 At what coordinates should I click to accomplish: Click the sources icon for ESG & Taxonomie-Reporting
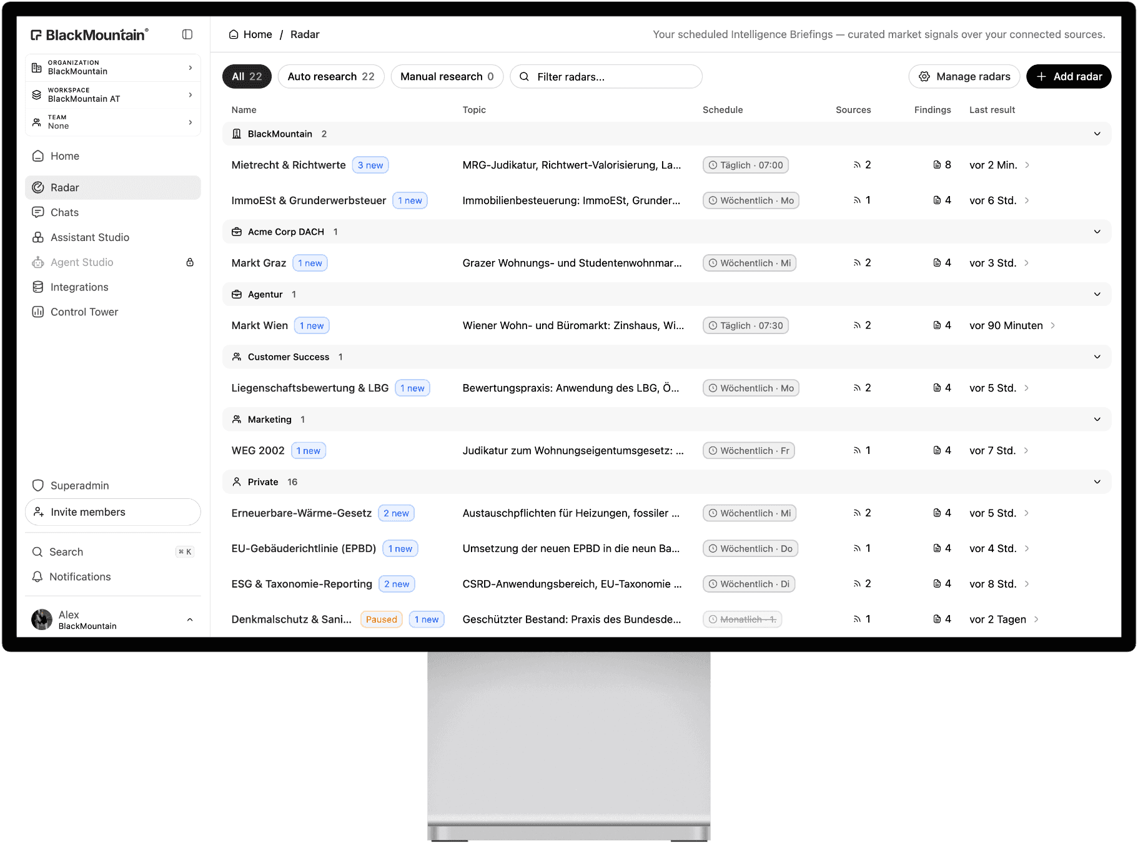857,584
